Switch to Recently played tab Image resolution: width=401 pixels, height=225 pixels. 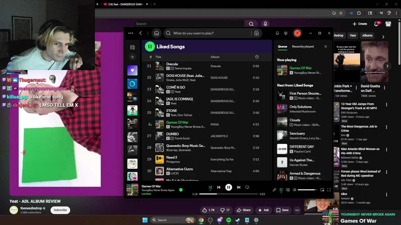coord(303,47)
